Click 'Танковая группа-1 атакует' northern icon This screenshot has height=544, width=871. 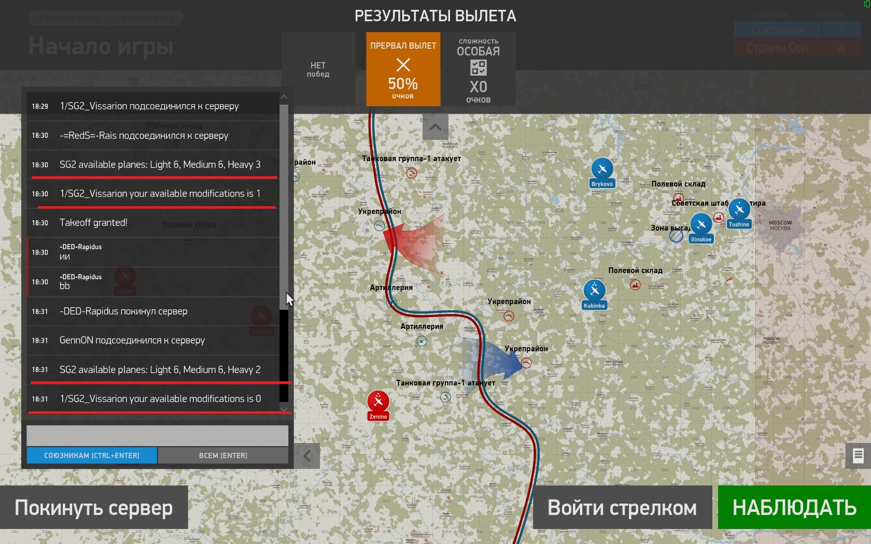(412, 174)
